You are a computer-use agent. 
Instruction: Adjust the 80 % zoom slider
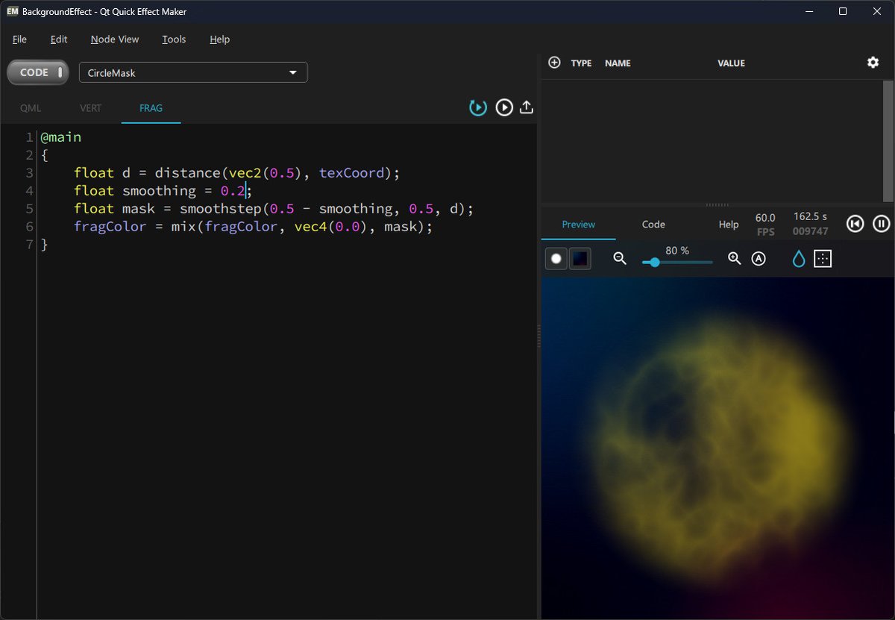click(x=677, y=262)
